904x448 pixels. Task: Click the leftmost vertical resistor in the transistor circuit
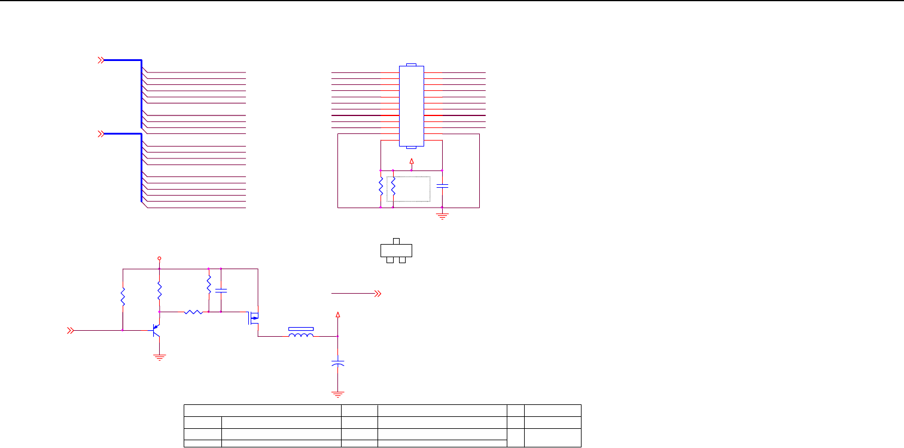(x=122, y=298)
